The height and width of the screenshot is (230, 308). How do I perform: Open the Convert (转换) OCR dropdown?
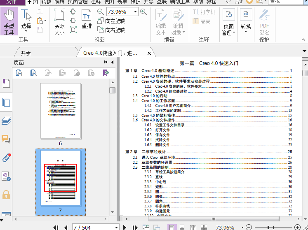click(246, 32)
